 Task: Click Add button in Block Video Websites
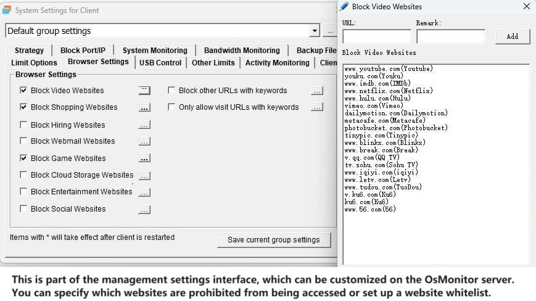point(513,36)
